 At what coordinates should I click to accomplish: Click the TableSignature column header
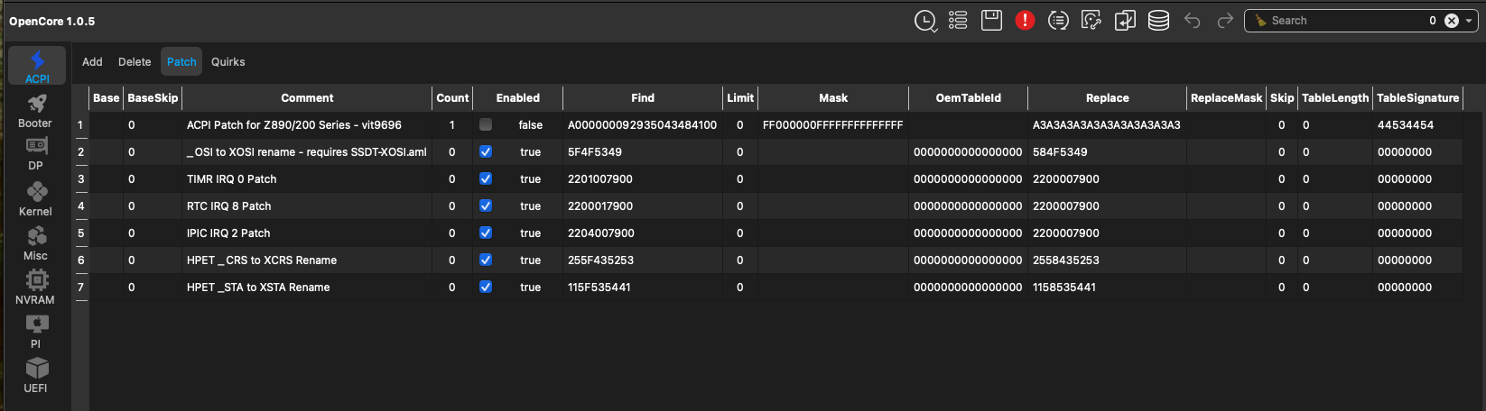1418,98
